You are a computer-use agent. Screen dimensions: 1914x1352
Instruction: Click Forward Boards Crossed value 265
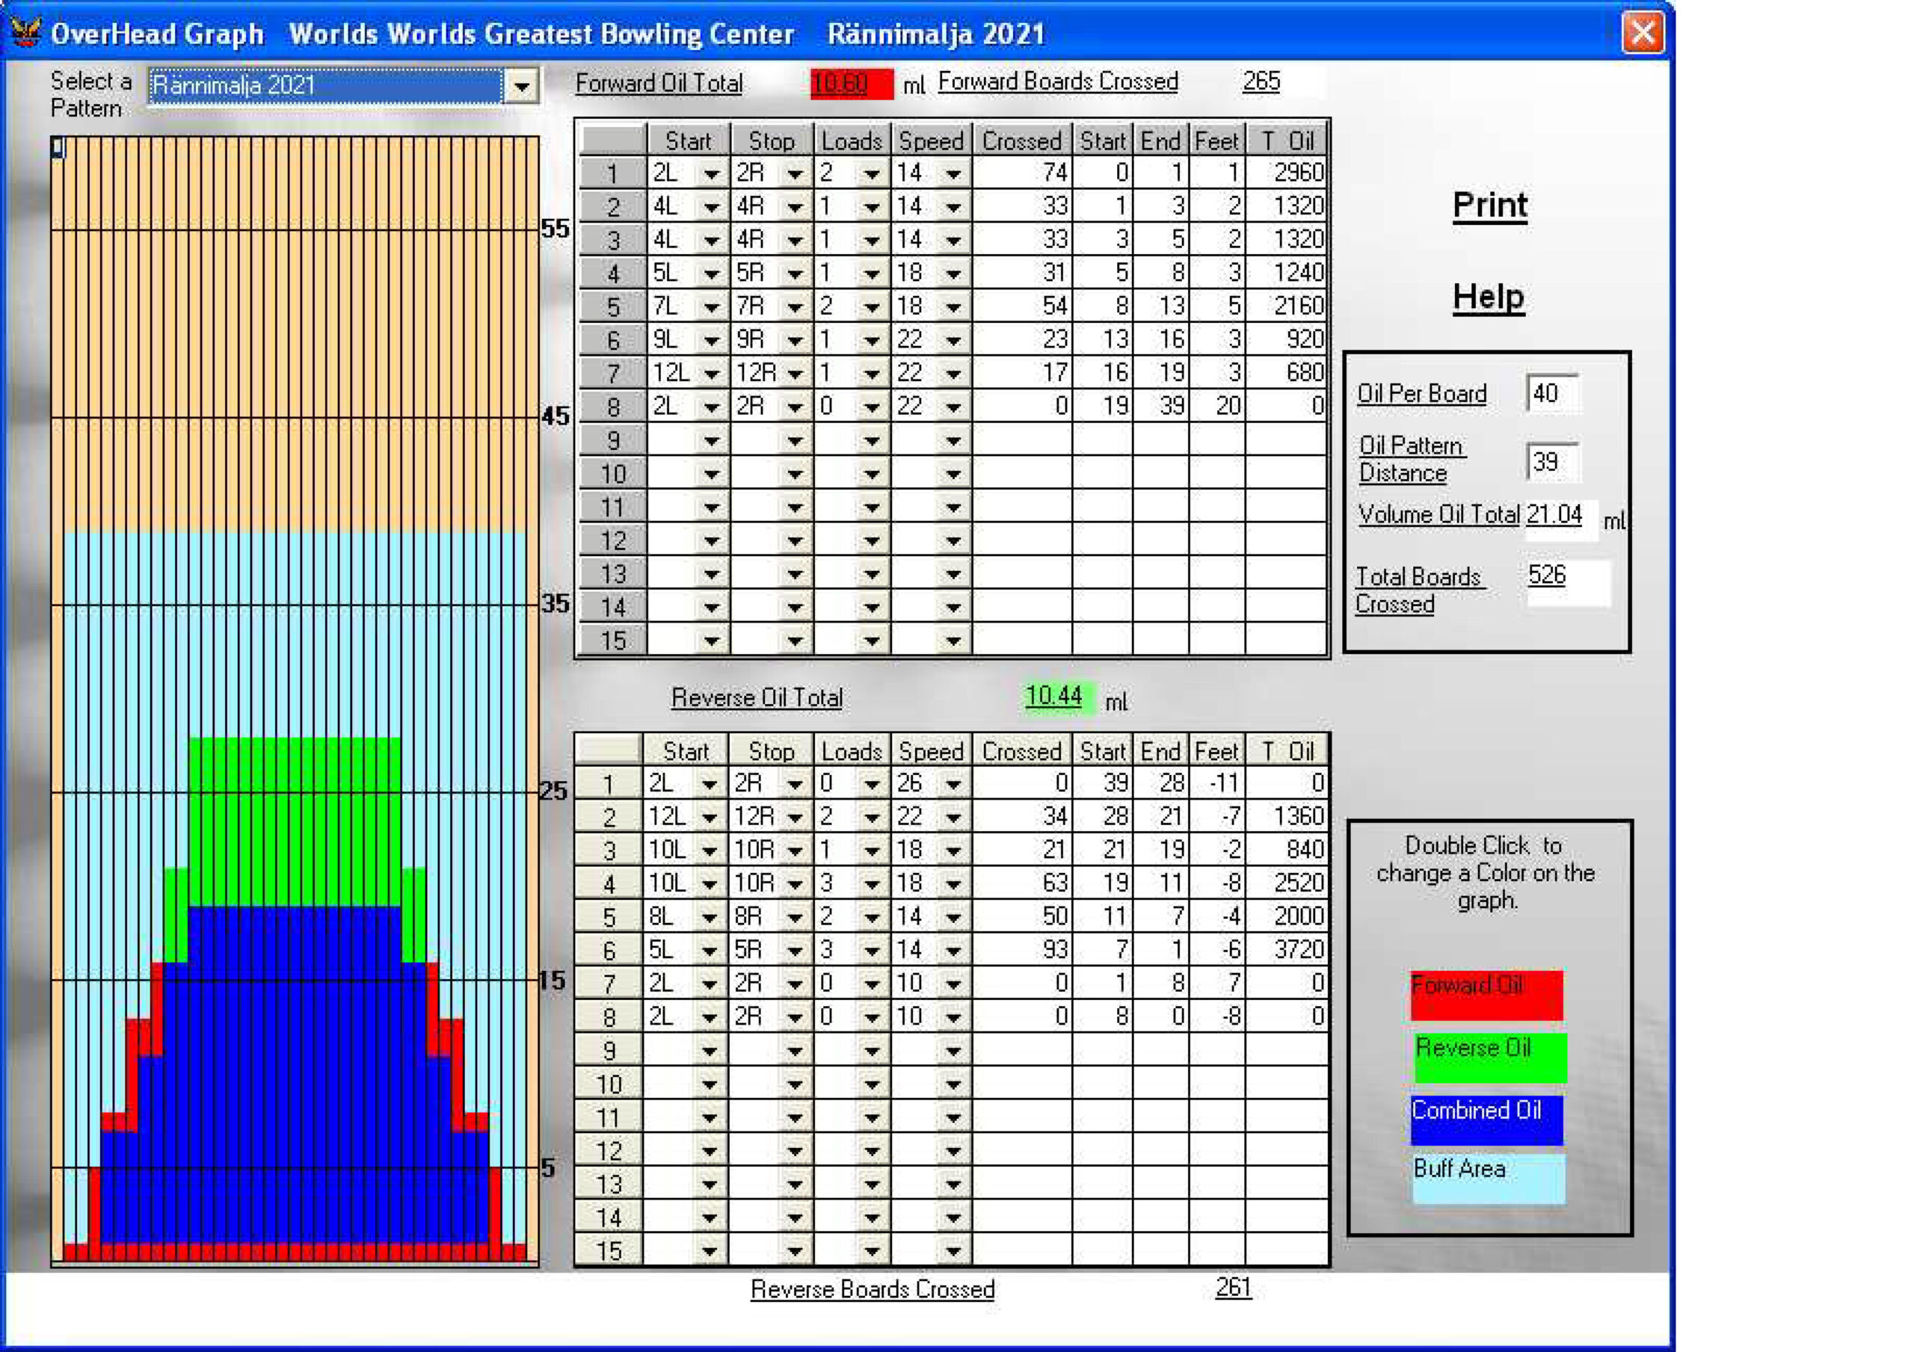1261,81
